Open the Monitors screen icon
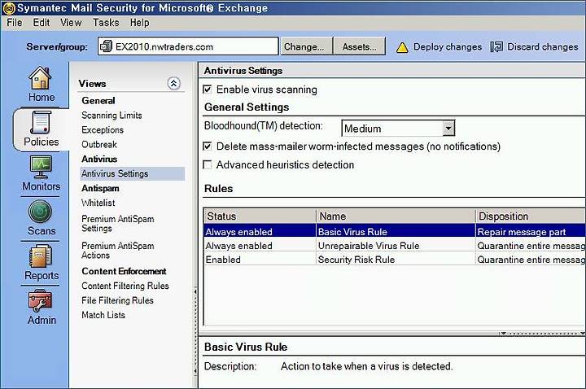The width and height of the screenshot is (586, 389). (41, 167)
